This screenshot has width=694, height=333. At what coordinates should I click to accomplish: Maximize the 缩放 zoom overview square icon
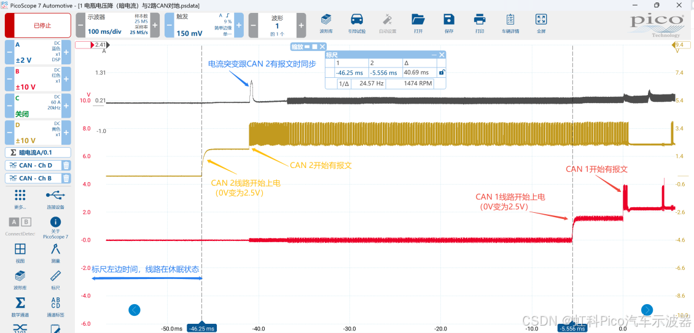pyautogui.click(x=314, y=47)
